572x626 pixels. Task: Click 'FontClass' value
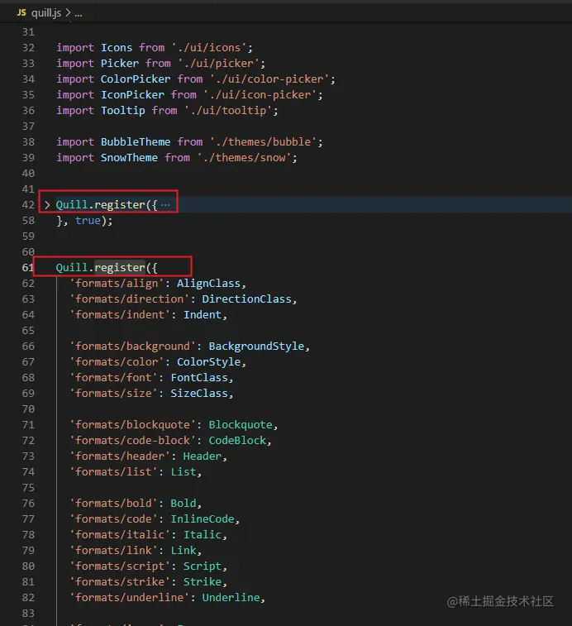pos(199,377)
